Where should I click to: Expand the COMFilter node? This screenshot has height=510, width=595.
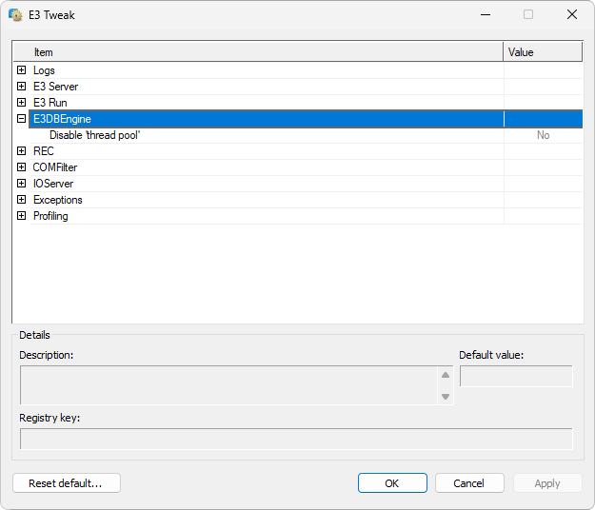21,167
